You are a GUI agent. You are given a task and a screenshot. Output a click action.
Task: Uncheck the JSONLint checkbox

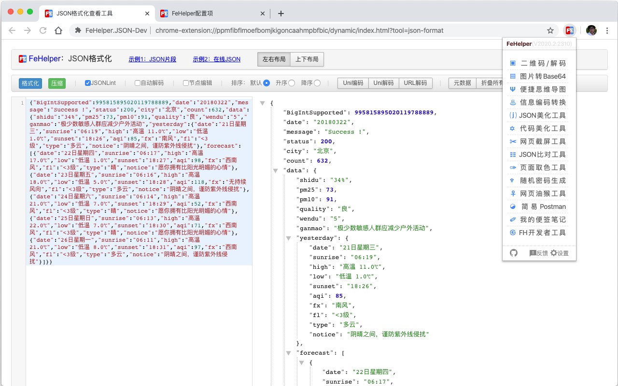coord(88,83)
